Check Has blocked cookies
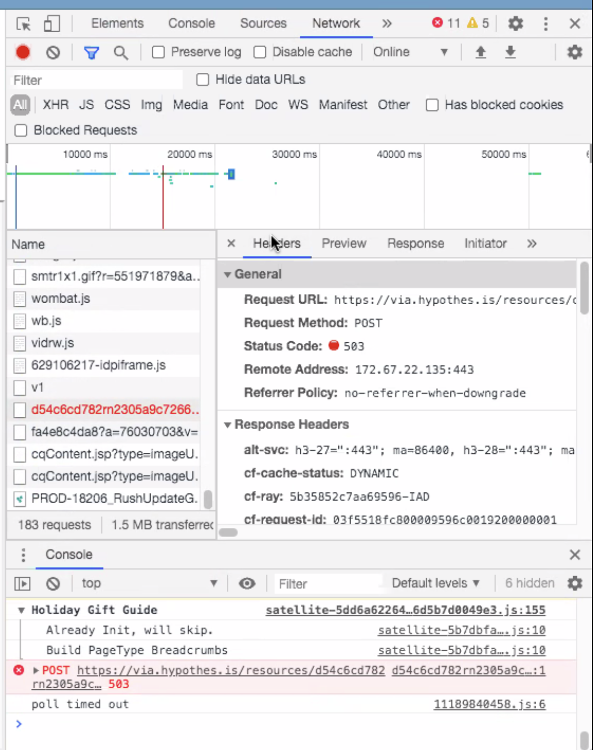Screen dimensions: 593x750 pyautogui.click(x=432, y=105)
